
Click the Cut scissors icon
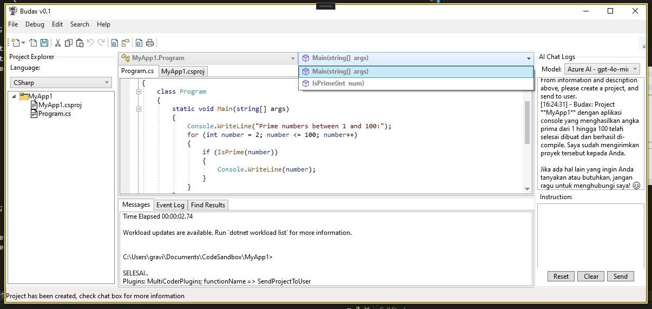coord(57,43)
